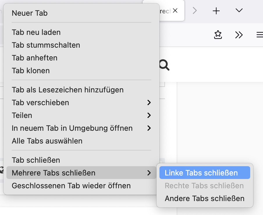
Task: Click the new tab plus icon
Action: 216,11
